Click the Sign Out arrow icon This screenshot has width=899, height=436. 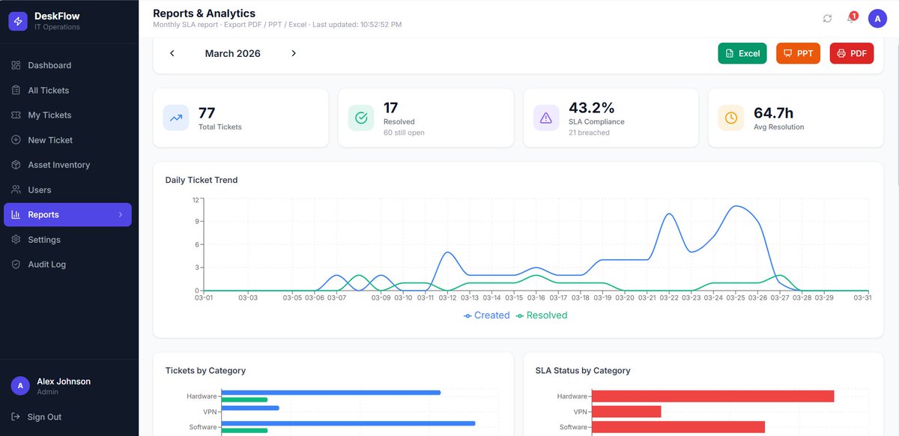16,417
